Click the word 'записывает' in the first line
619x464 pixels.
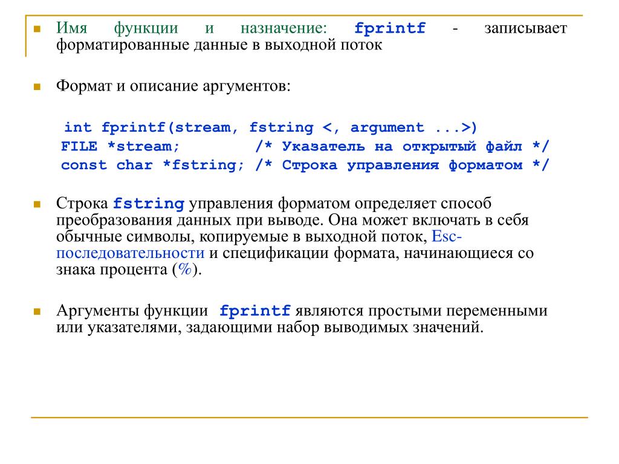(525, 28)
